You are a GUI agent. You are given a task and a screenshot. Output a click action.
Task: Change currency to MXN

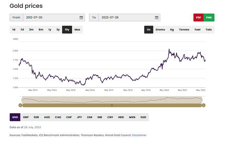click(x=132, y=117)
